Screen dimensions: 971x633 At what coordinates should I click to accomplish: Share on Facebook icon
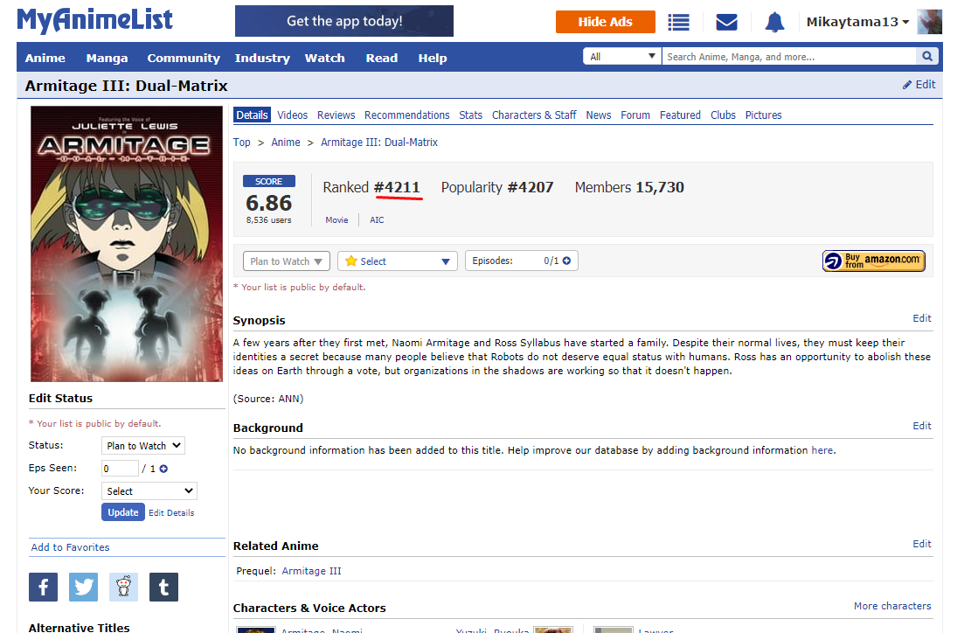(43, 587)
